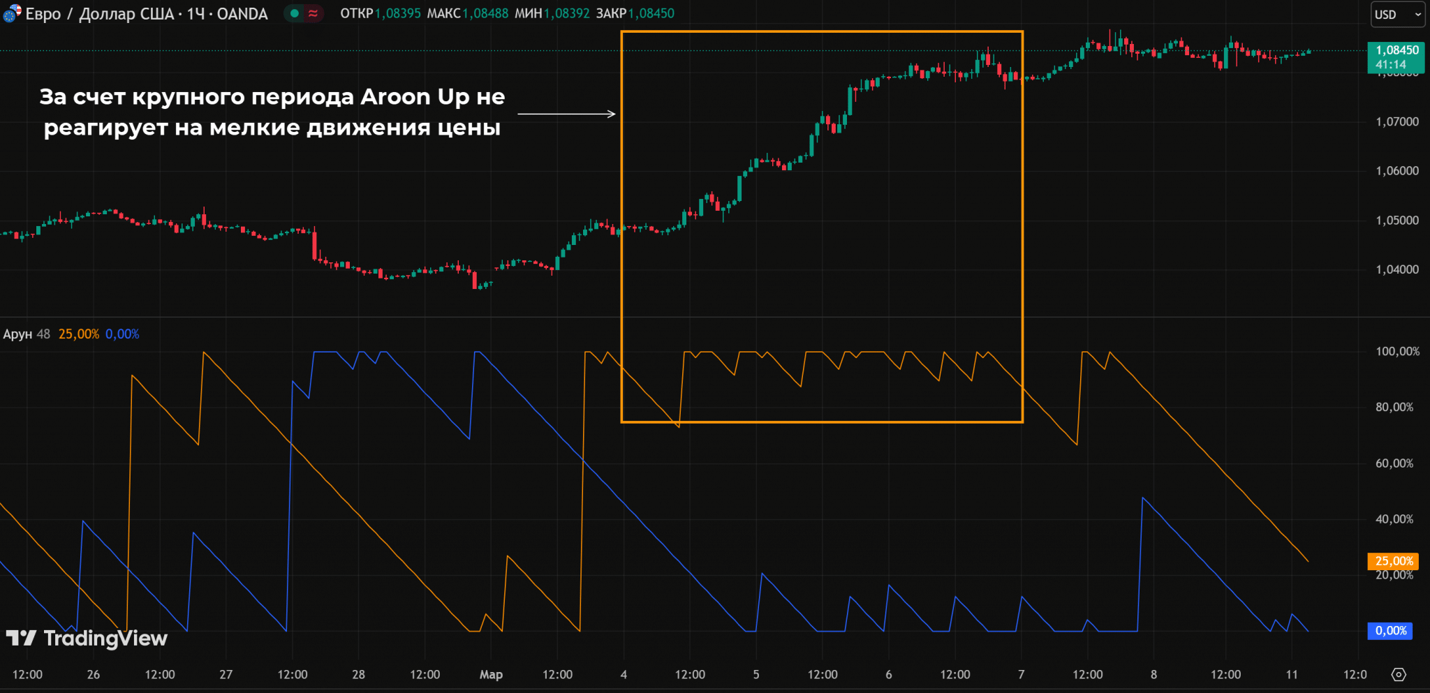Viewport: 1430px width, 693px height.
Task: Click the orange 25,00% Aroon Up legend value
Action: click(x=79, y=334)
